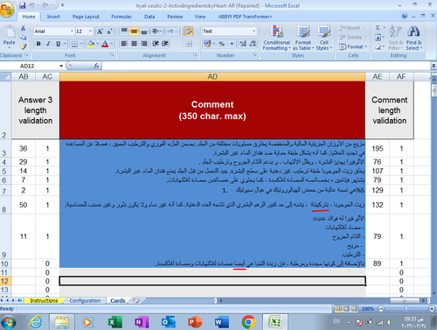Increase font size with Grow Font icon
This screenshot has height=330, width=437.
pyautogui.click(x=100, y=32)
